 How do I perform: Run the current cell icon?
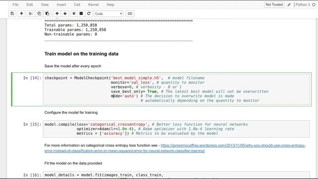pyautogui.click(x=74, y=13)
